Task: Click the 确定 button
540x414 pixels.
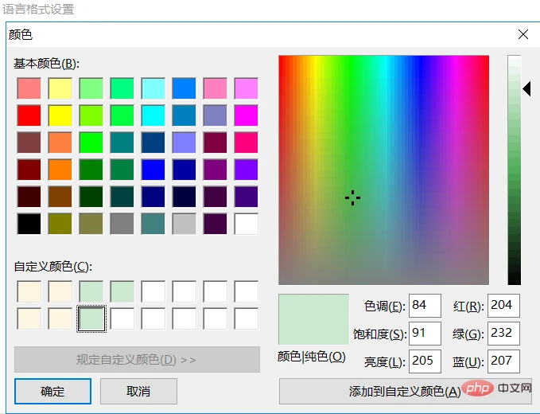Action: [x=52, y=391]
